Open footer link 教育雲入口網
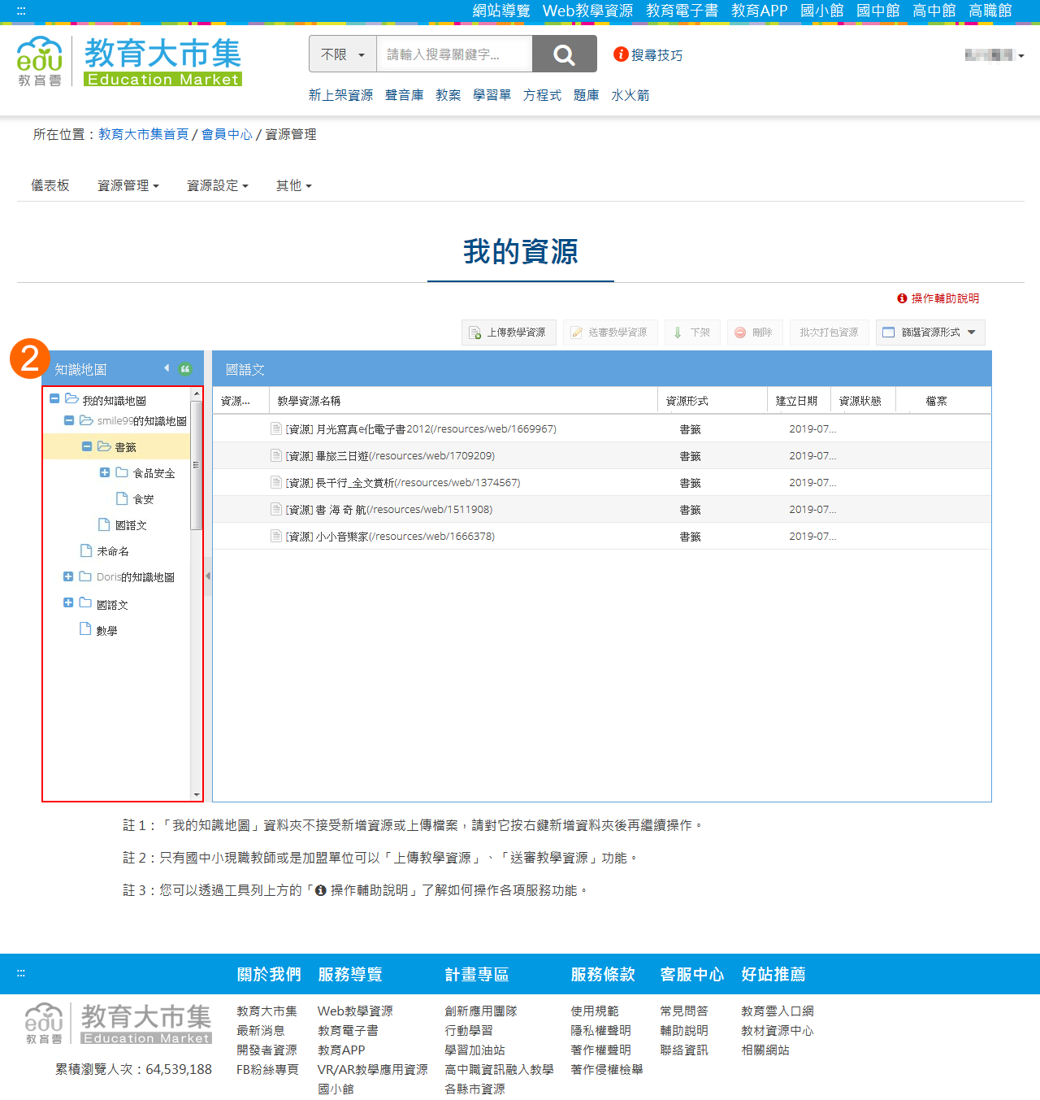This screenshot has width=1040, height=1100. tap(777, 1011)
